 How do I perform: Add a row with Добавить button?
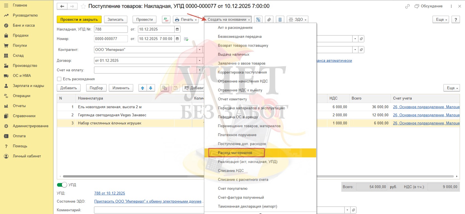pyautogui.click(x=69, y=88)
